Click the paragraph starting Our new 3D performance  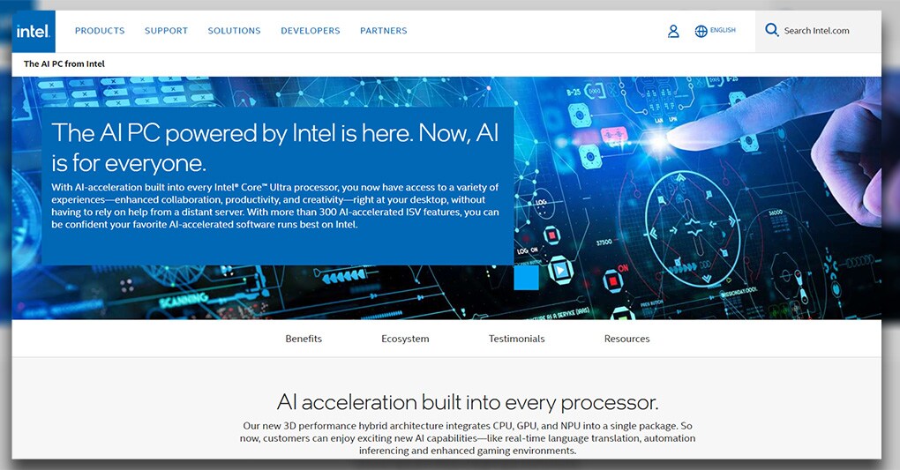468,438
